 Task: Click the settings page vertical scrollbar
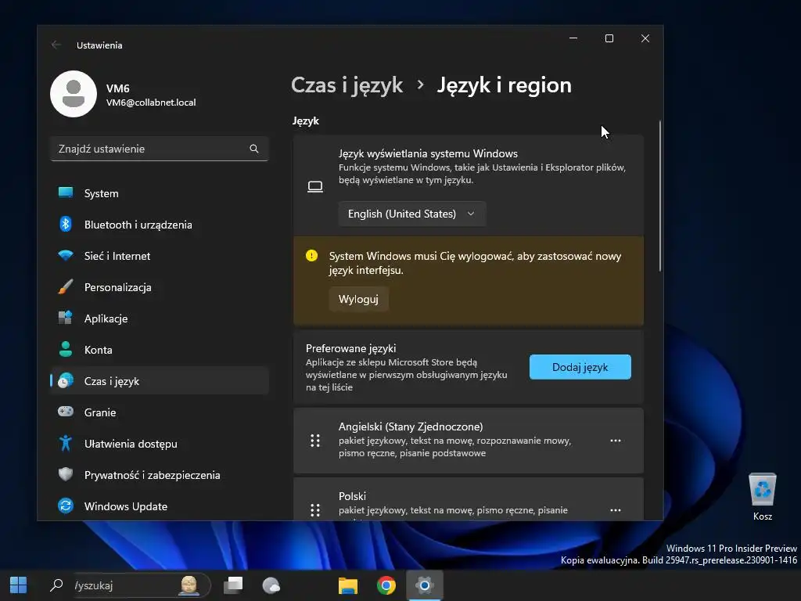(x=660, y=196)
